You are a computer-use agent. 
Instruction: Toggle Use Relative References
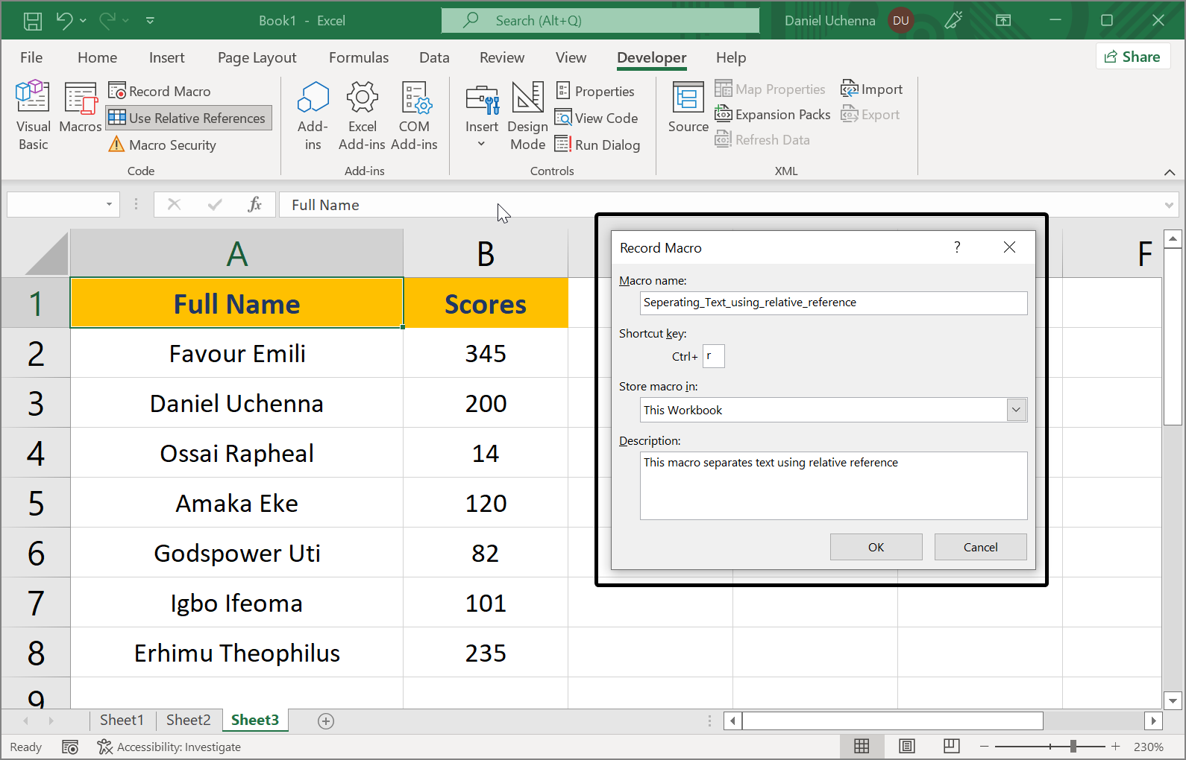coord(189,118)
